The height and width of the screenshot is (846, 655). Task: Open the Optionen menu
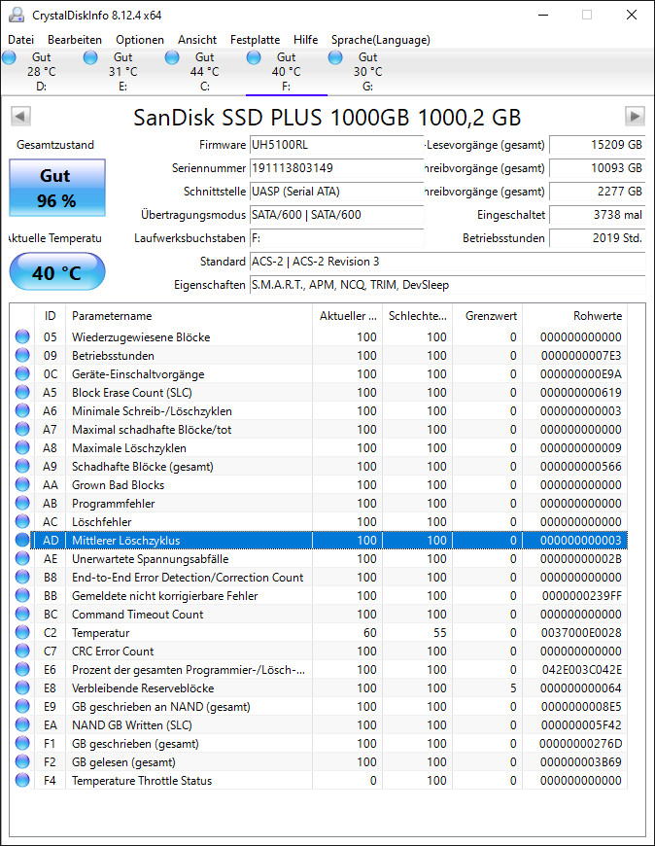[140, 40]
